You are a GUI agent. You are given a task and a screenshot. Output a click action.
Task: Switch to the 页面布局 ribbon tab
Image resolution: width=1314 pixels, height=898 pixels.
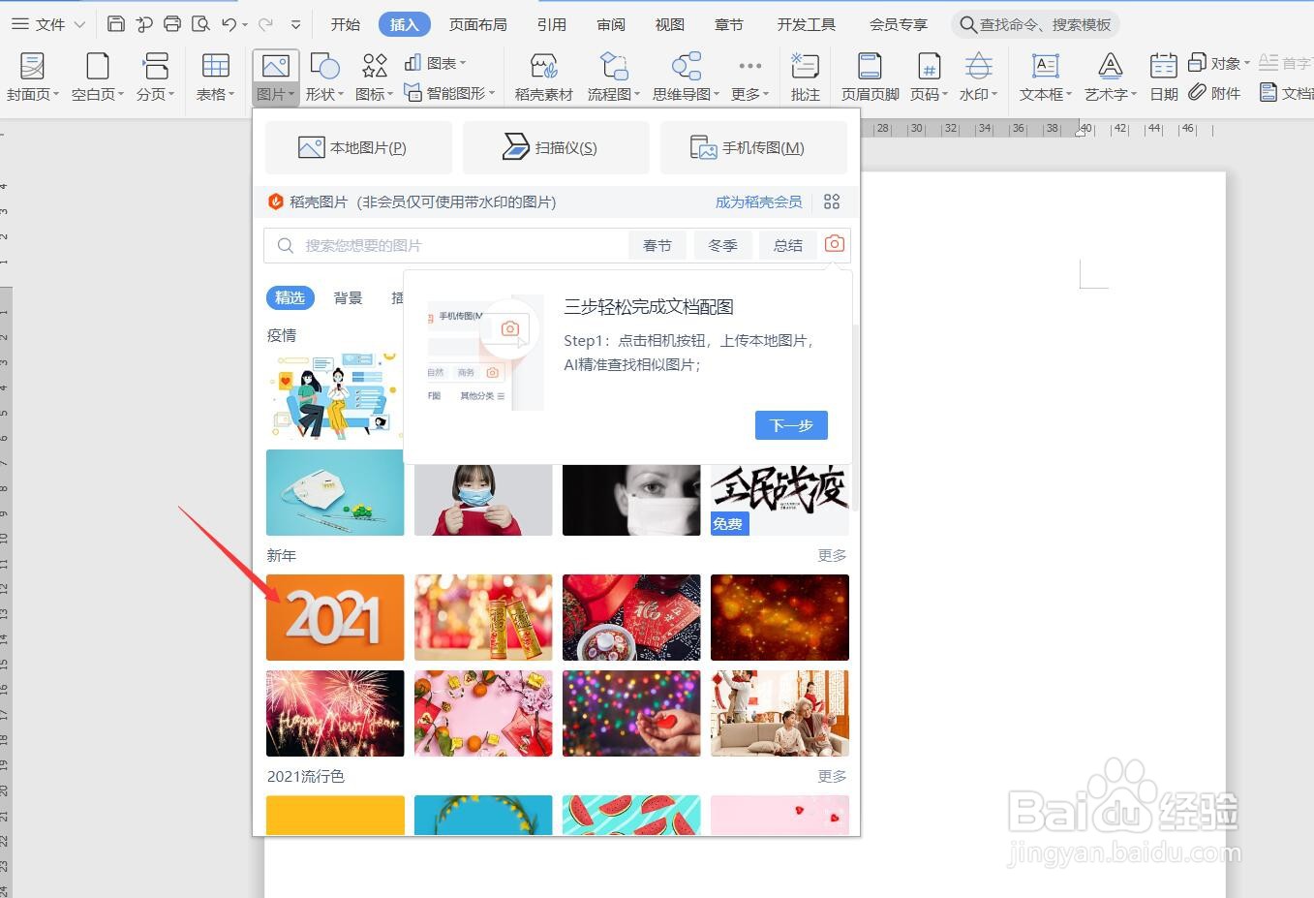[477, 24]
